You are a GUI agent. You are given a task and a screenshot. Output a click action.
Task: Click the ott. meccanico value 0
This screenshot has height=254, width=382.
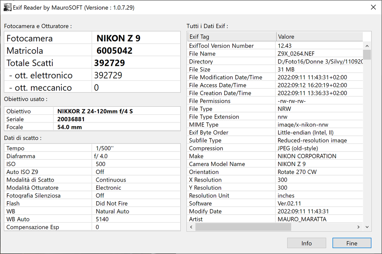coord(97,88)
